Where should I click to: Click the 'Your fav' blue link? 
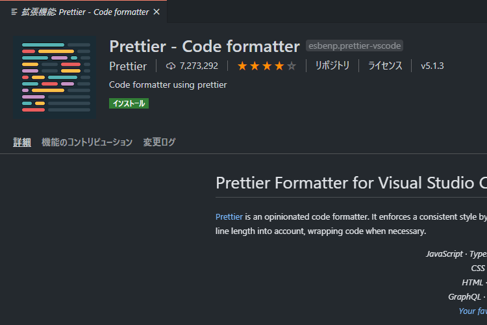[x=473, y=311]
